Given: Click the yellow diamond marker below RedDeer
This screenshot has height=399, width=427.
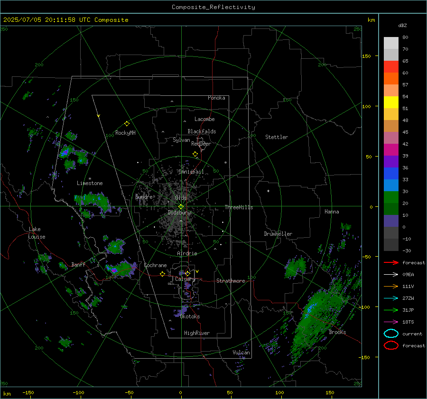Looking at the screenshot, I should tap(195, 154).
